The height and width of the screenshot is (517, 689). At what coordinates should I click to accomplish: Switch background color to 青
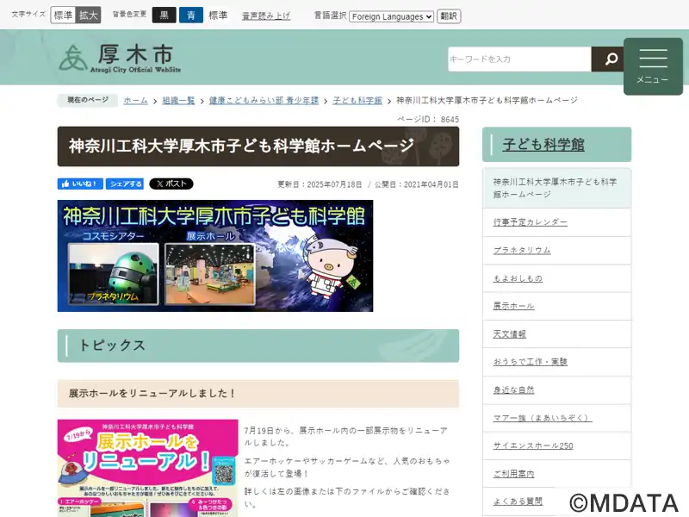tap(191, 16)
